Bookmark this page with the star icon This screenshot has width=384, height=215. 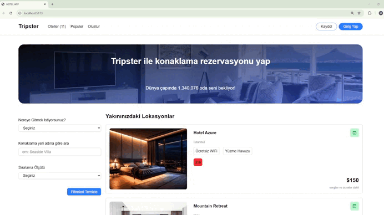tap(359, 13)
